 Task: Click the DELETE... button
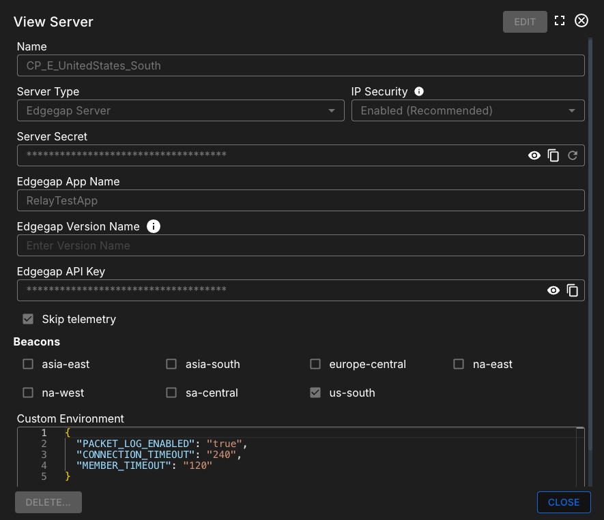coord(48,502)
